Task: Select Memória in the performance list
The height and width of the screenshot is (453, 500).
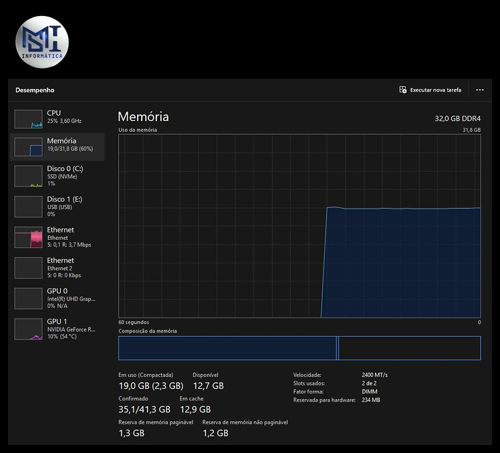Action: 57,146
